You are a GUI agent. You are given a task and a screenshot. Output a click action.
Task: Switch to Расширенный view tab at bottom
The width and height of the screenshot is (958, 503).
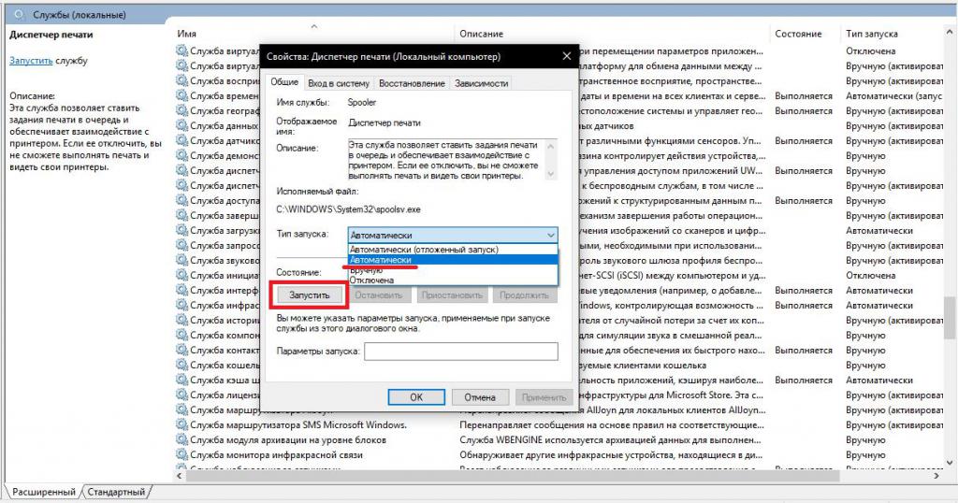(x=43, y=492)
